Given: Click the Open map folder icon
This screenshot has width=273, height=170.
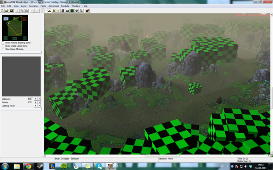Looking at the screenshot, I should (x=7, y=11).
